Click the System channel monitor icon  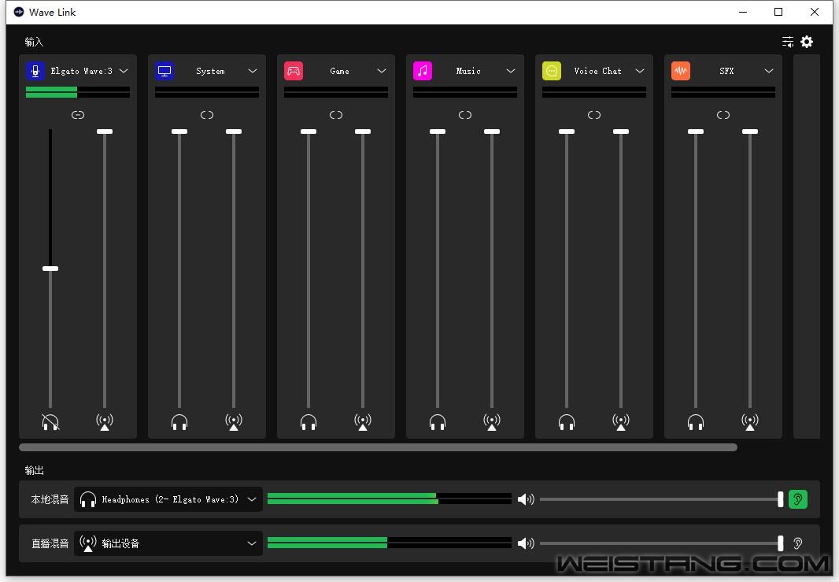[x=164, y=71]
